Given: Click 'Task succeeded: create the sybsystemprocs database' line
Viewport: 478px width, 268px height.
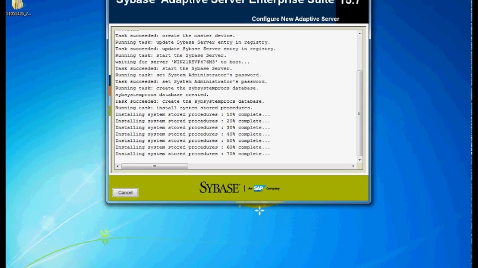Looking at the screenshot, I should point(190,101).
